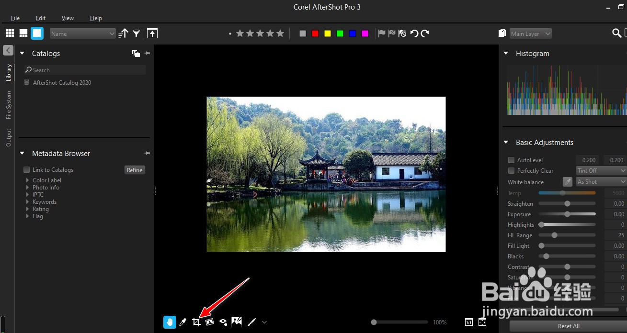Activate the eyedropper color sampler tool

(x=183, y=322)
